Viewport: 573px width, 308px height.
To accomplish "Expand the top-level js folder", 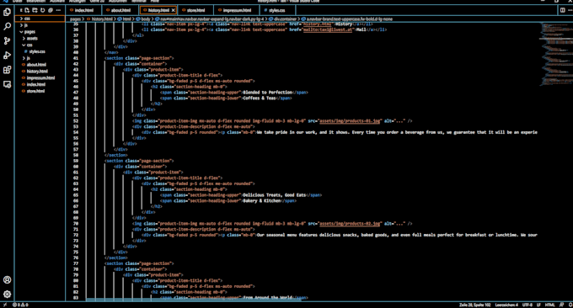I will click(x=40, y=25).
